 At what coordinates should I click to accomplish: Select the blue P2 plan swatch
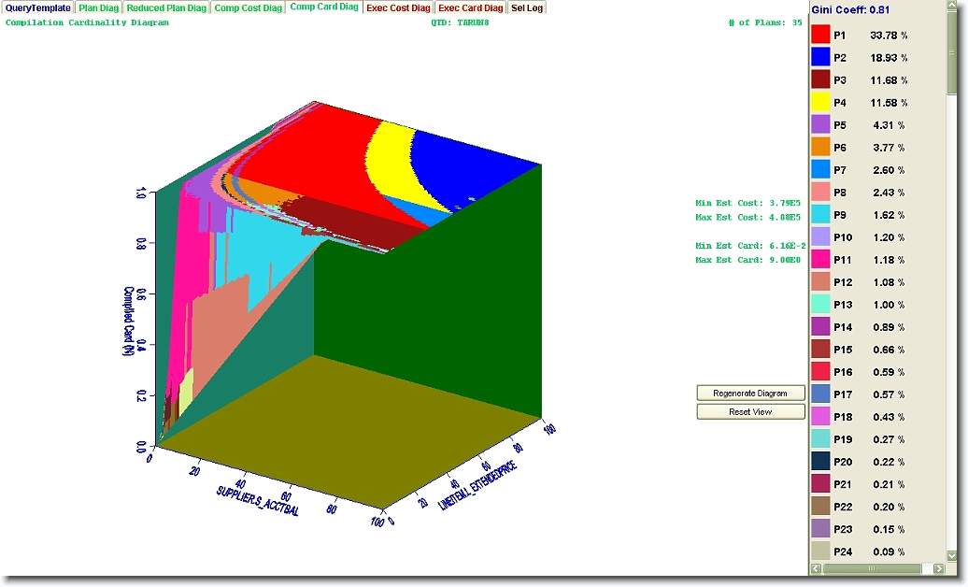[820, 58]
